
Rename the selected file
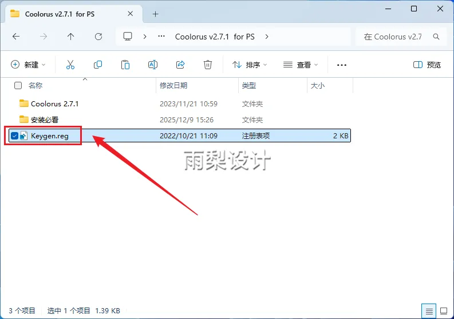coord(153,65)
